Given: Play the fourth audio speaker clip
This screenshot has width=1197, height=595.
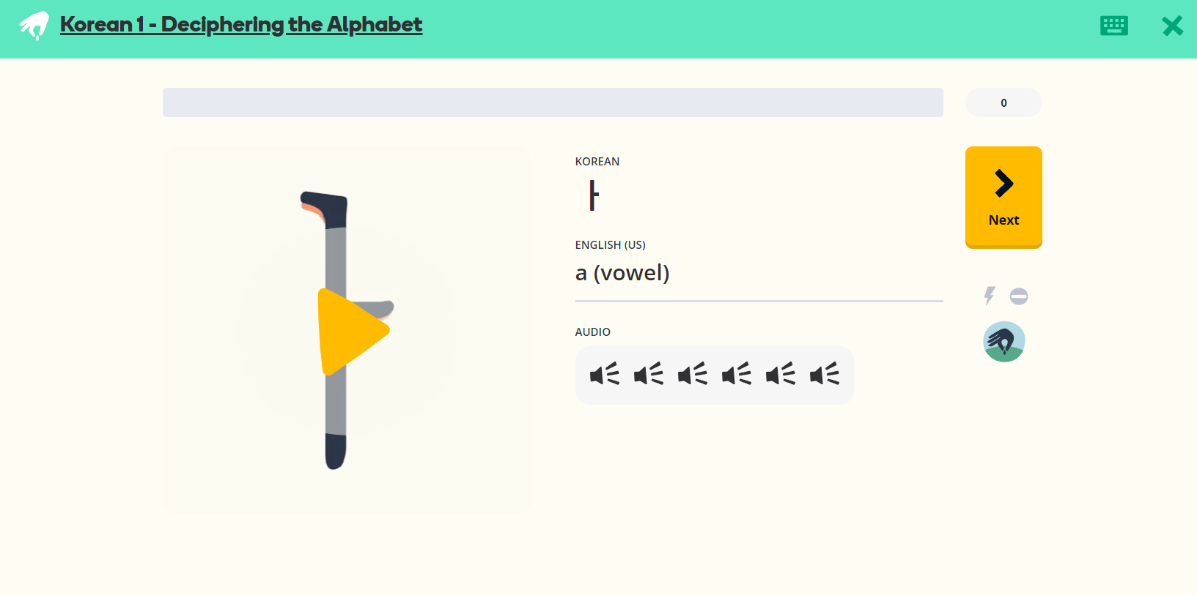Looking at the screenshot, I should [737, 375].
